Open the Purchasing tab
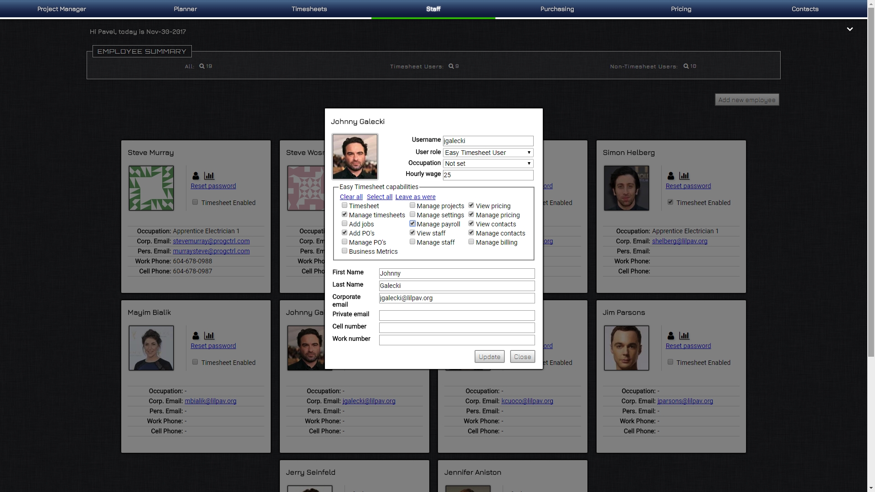This screenshot has width=875, height=492. (557, 9)
